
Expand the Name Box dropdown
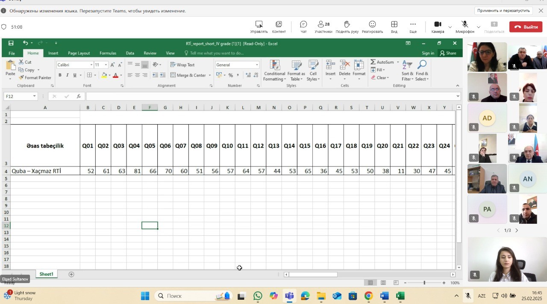(x=35, y=96)
